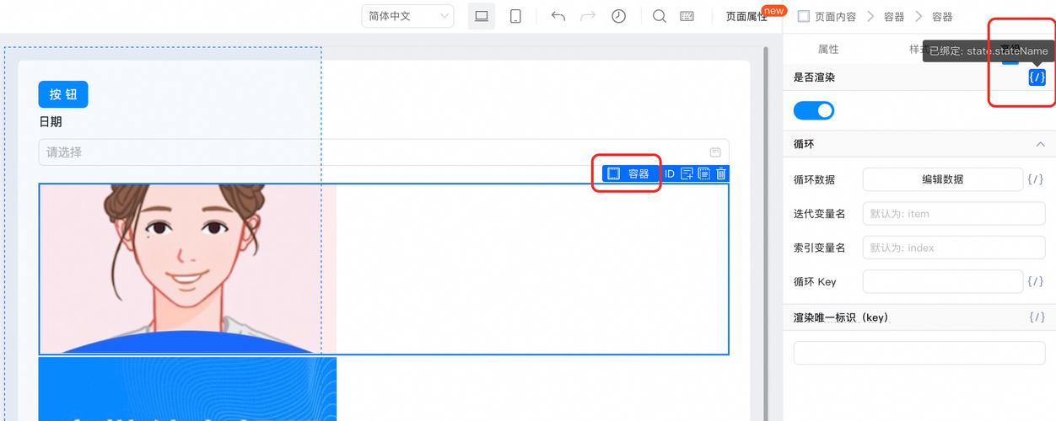The width and height of the screenshot is (1056, 421).
Task: Bind variable for 渲染唯一标识 (key)
Action: pos(1037,317)
